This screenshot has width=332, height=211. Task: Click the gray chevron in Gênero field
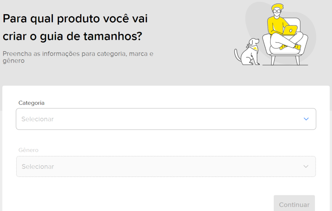pos(306,167)
